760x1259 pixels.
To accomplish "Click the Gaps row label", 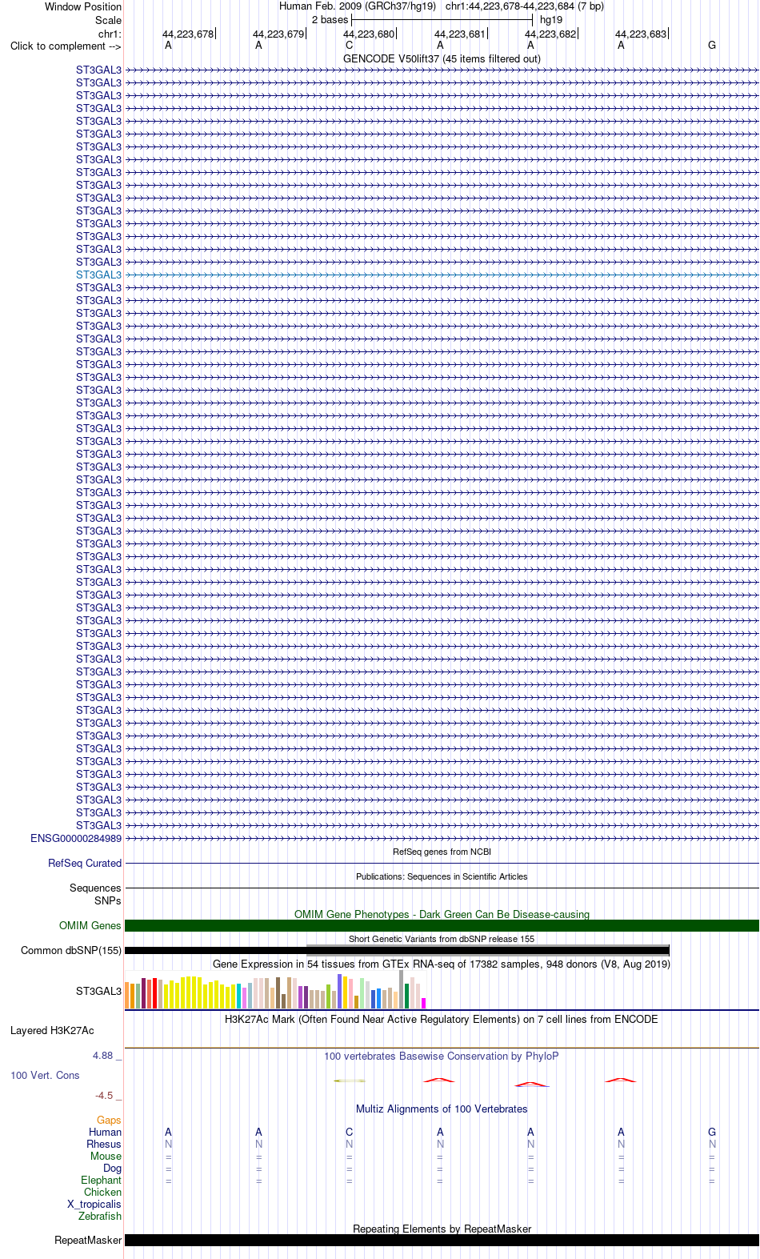I will coord(109,1120).
